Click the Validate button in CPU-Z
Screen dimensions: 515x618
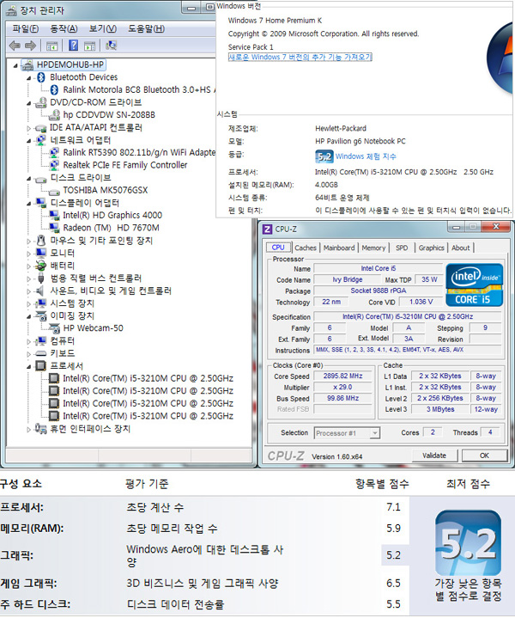(x=434, y=455)
